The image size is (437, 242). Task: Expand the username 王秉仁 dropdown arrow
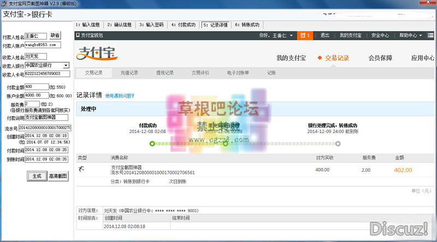pos(291,35)
